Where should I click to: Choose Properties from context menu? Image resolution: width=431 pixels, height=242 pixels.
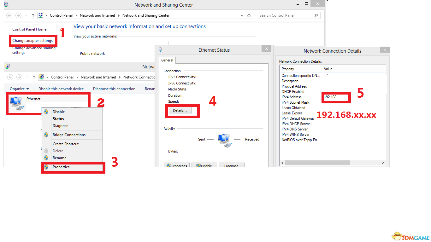72,167
